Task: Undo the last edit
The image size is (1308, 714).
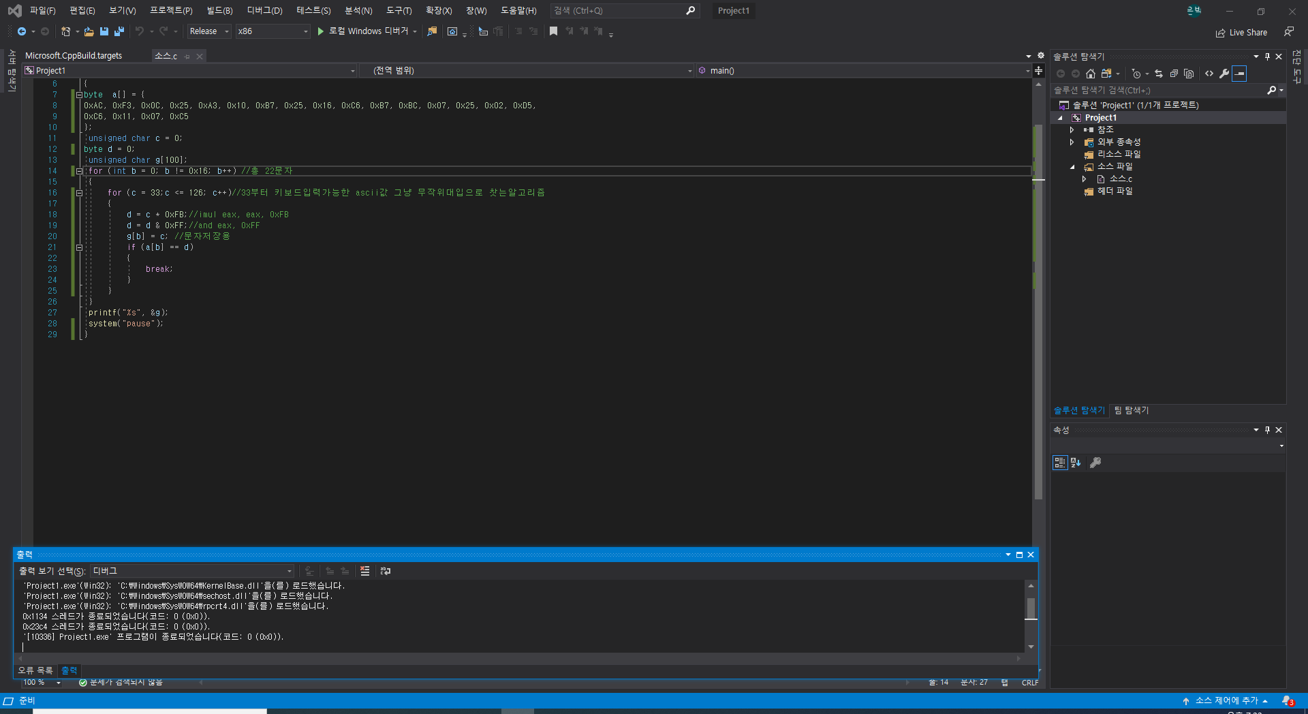Action: (140, 31)
